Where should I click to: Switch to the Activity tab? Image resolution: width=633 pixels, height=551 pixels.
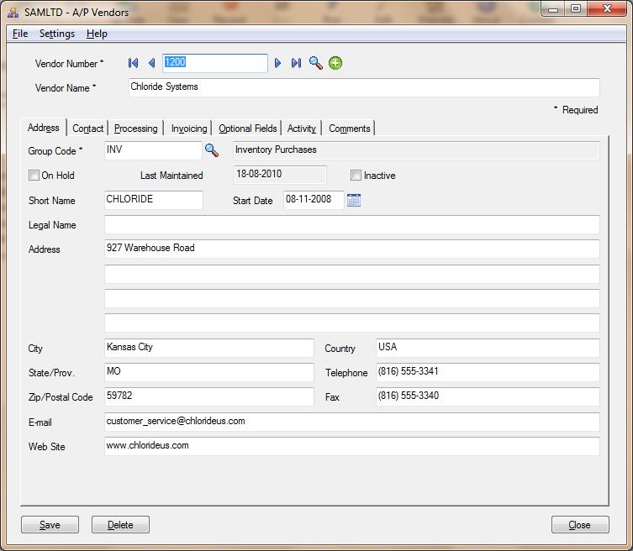click(302, 129)
